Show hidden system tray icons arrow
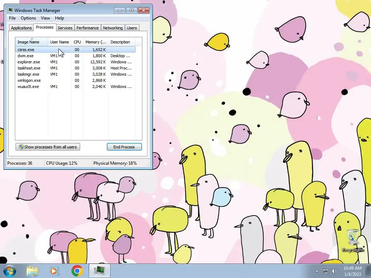 point(317,271)
